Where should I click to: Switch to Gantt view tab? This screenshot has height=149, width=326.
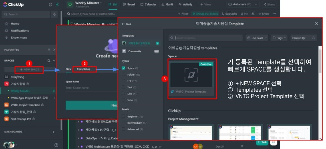pos(167,4)
